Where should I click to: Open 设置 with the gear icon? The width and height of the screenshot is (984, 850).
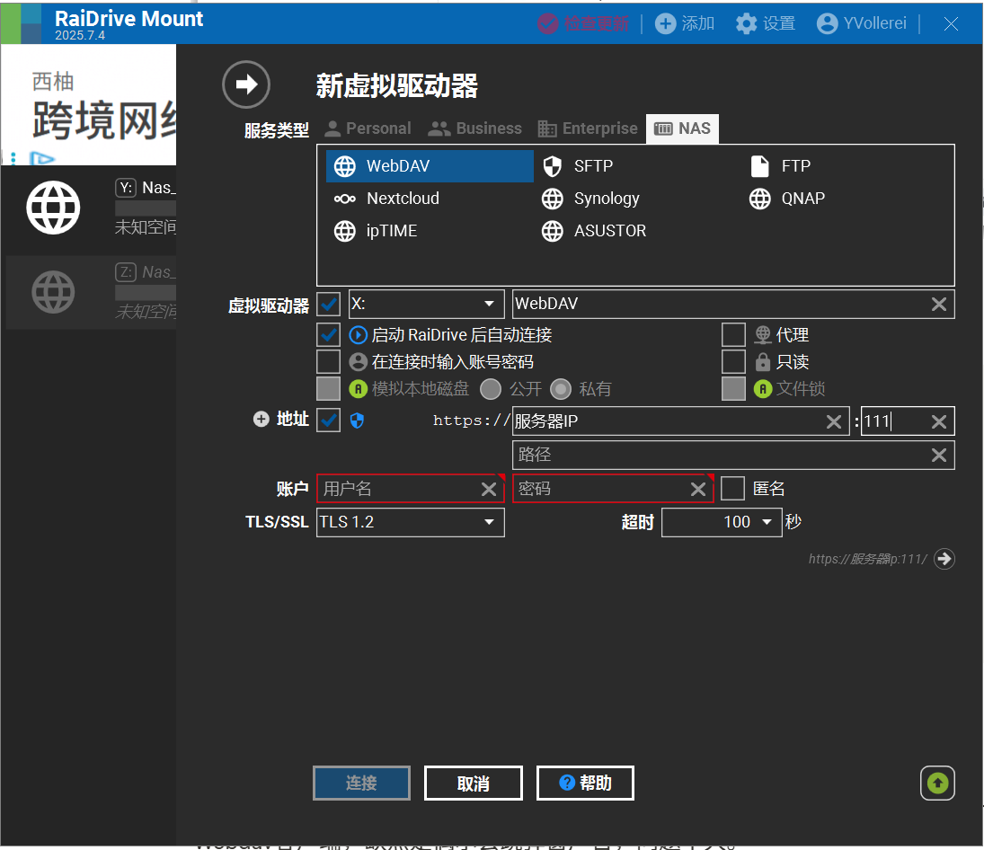(746, 24)
